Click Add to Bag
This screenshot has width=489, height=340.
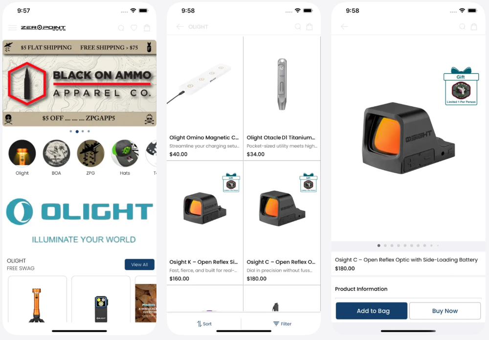[x=372, y=311]
